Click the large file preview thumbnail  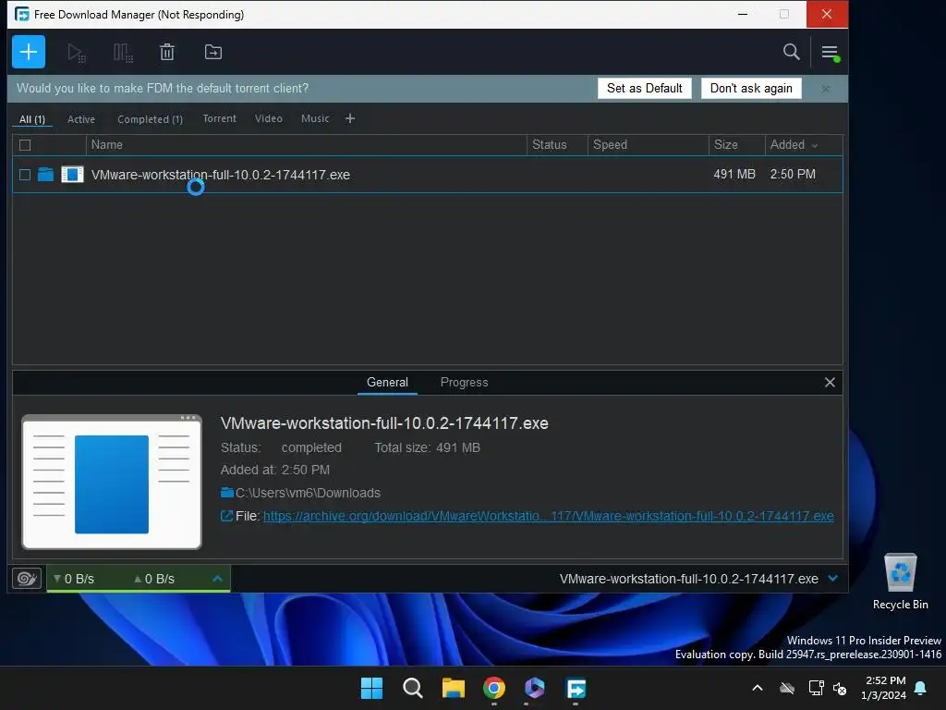pos(112,482)
